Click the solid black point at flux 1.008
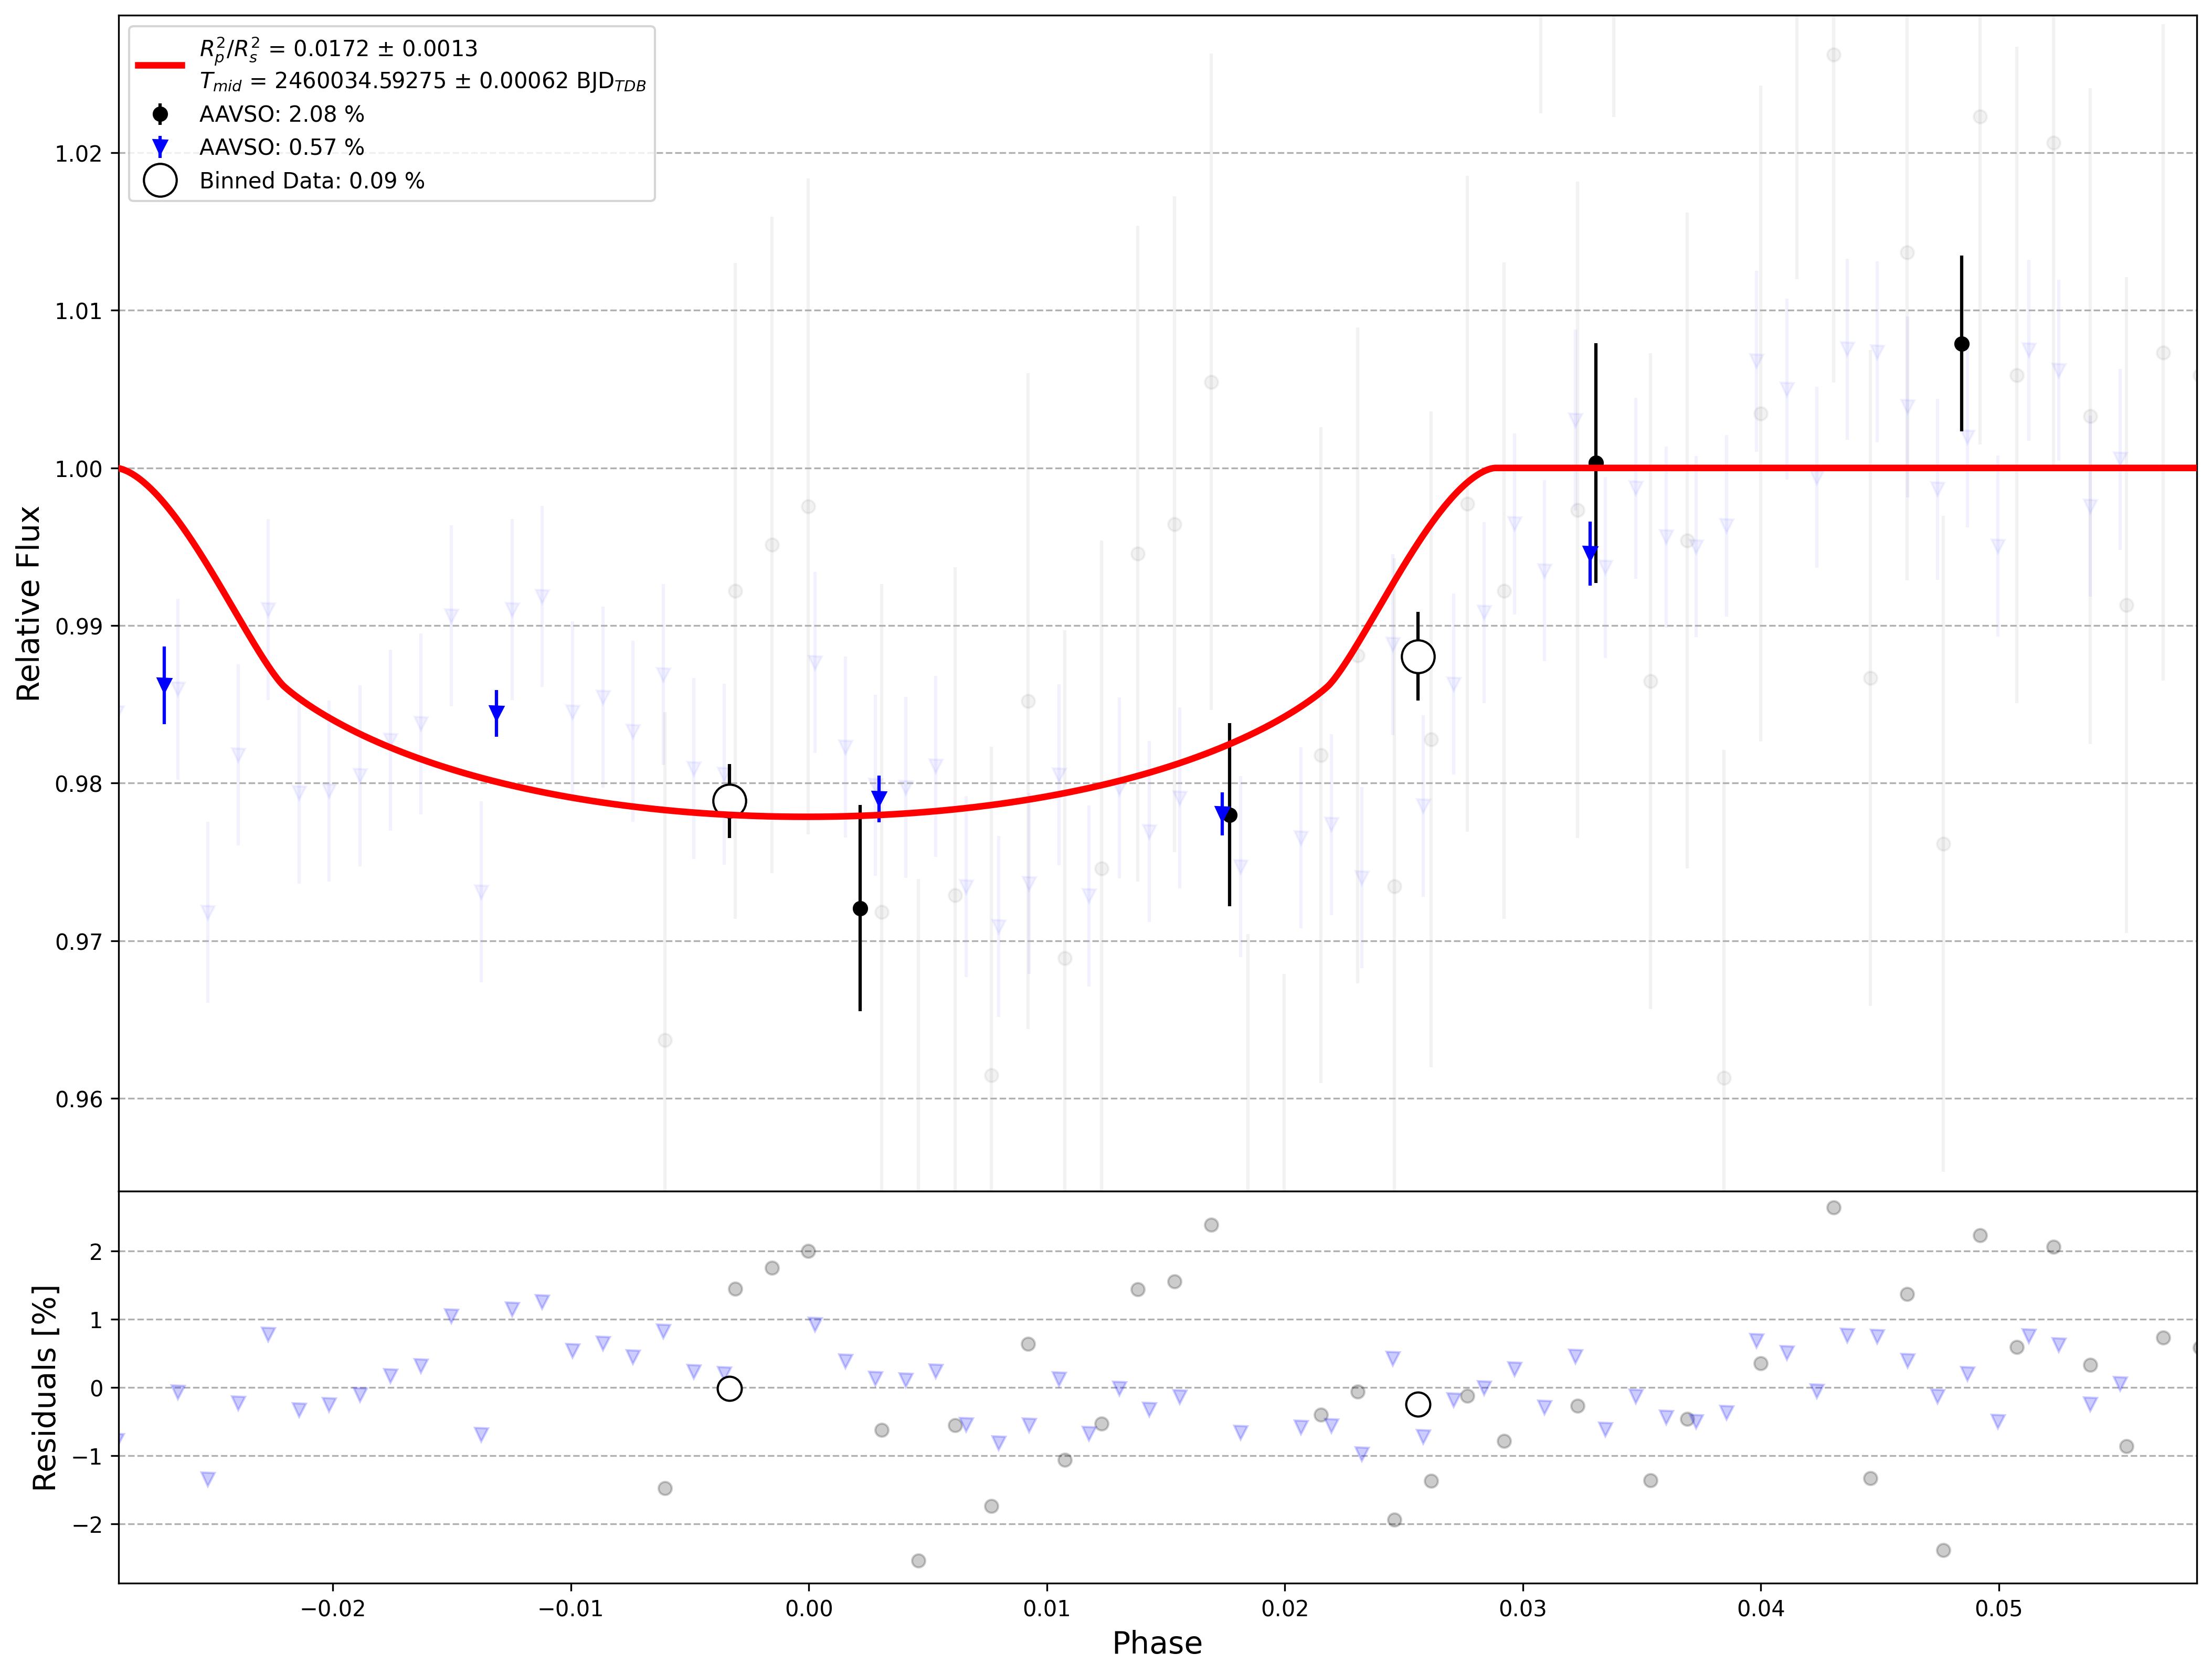This screenshot has height=1675, width=2212. click(1962, 344)
